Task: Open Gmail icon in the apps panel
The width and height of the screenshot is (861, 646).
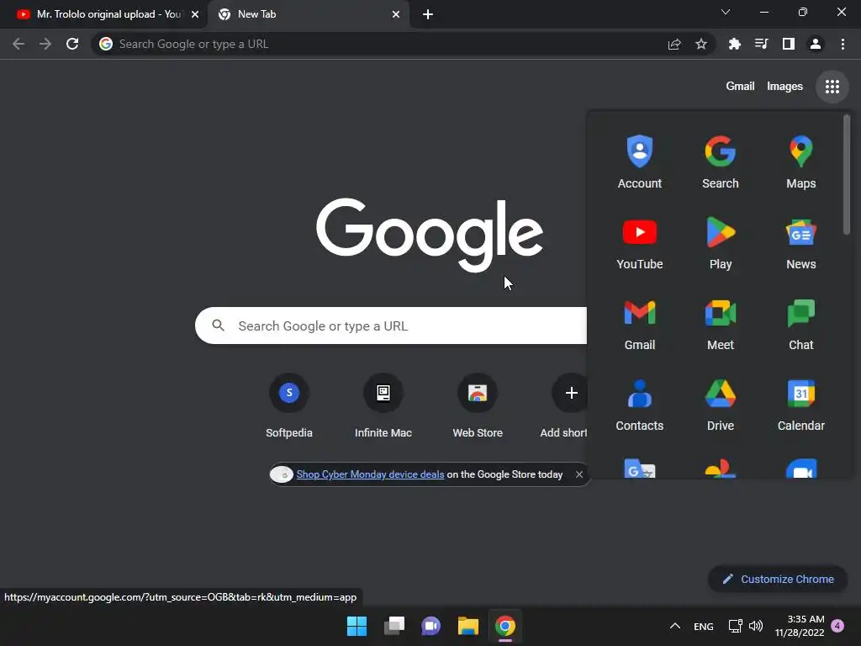Action: point(640,324)
